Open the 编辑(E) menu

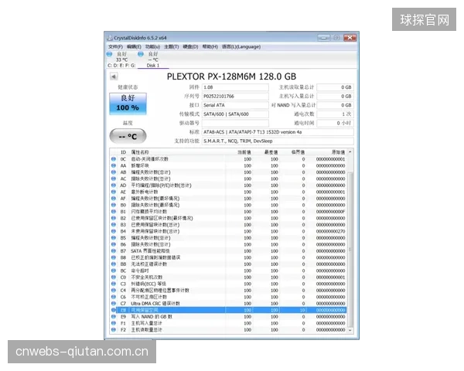pyautogui.click(x=134, y=46)
